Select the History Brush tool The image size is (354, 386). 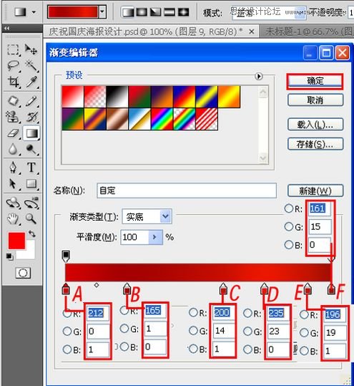click(x=32, y=117)
